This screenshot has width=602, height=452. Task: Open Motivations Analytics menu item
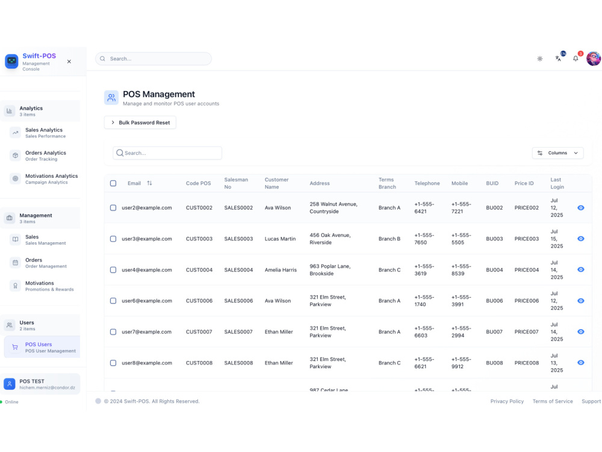coord(43,179)
